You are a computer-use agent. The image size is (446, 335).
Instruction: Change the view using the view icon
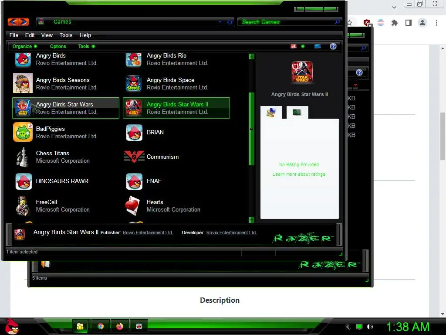coord(294,46)
